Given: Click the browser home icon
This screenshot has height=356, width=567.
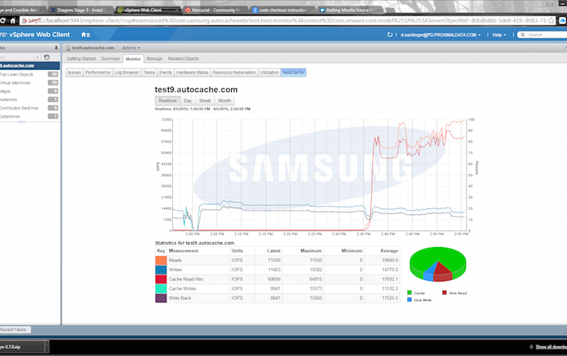Looking at the screenshot, I should (13, 20).
